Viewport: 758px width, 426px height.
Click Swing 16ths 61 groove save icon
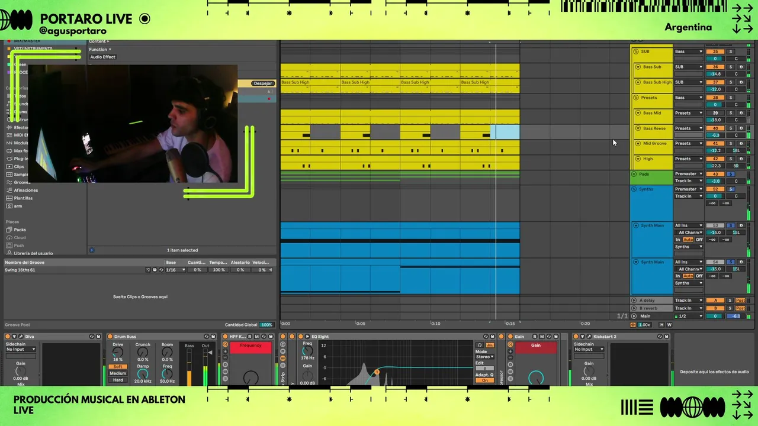[155, 270]
